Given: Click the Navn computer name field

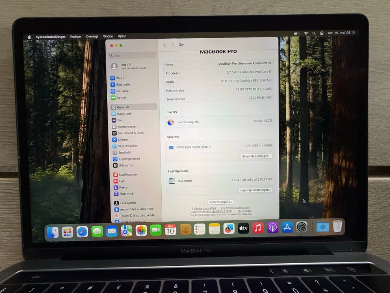Looking at the screenshot, I should pyautogui.click(x=219, y=64).
